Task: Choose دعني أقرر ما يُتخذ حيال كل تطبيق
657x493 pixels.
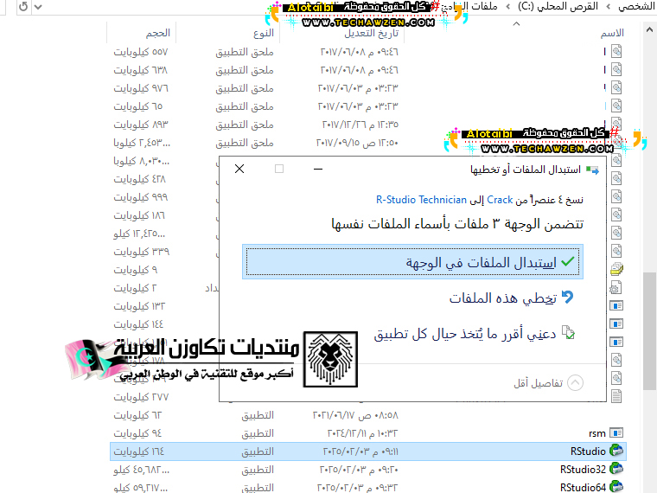Action: 474,334
